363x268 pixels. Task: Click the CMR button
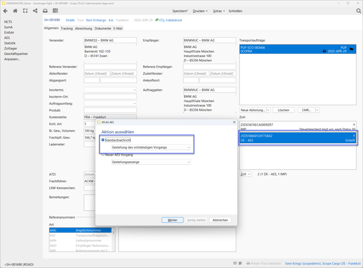coord(307,110)
